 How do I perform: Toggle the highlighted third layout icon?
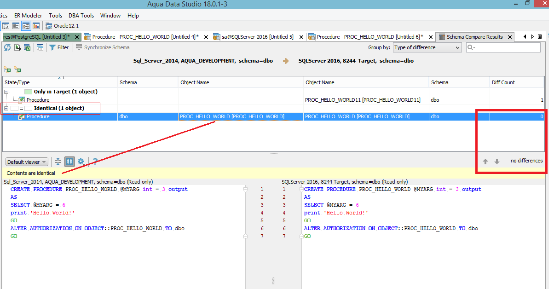click(26, 26)
